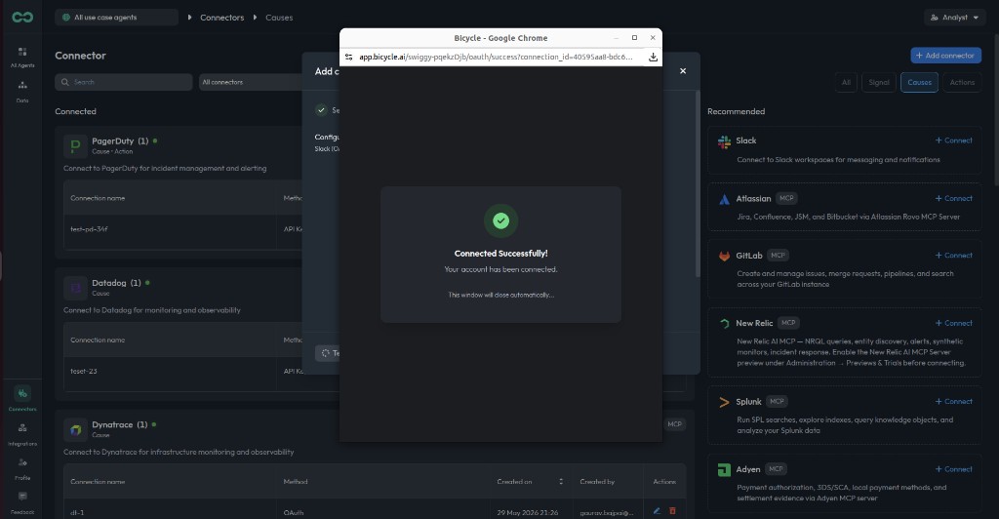Open All Agents in the sidebar

(x=22, y=57)
